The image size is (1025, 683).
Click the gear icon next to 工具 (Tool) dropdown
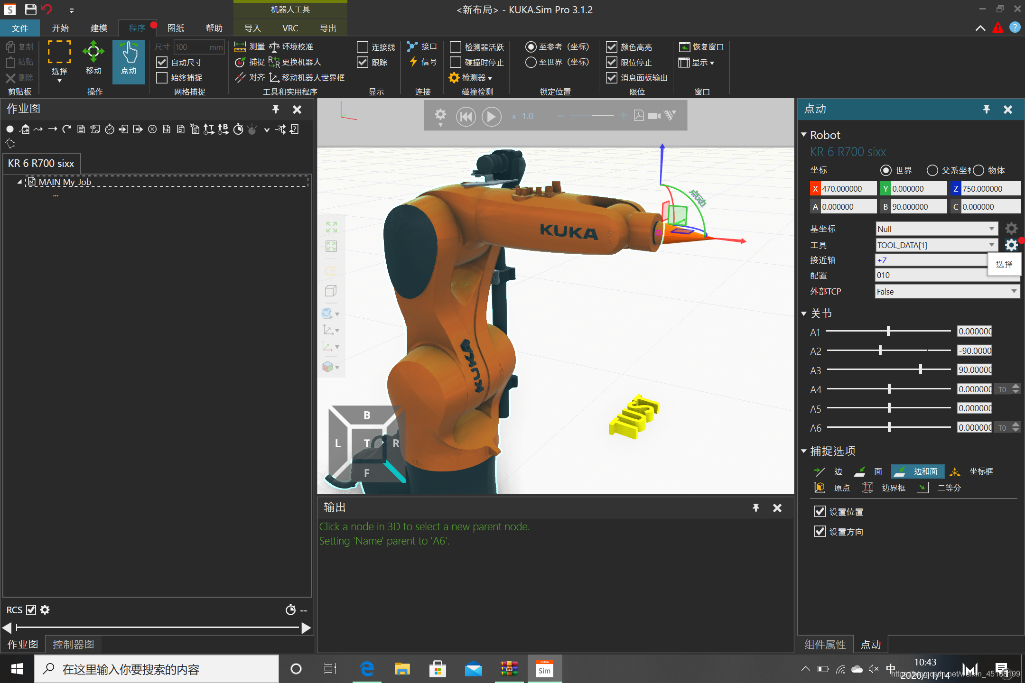coord(1011,245)
